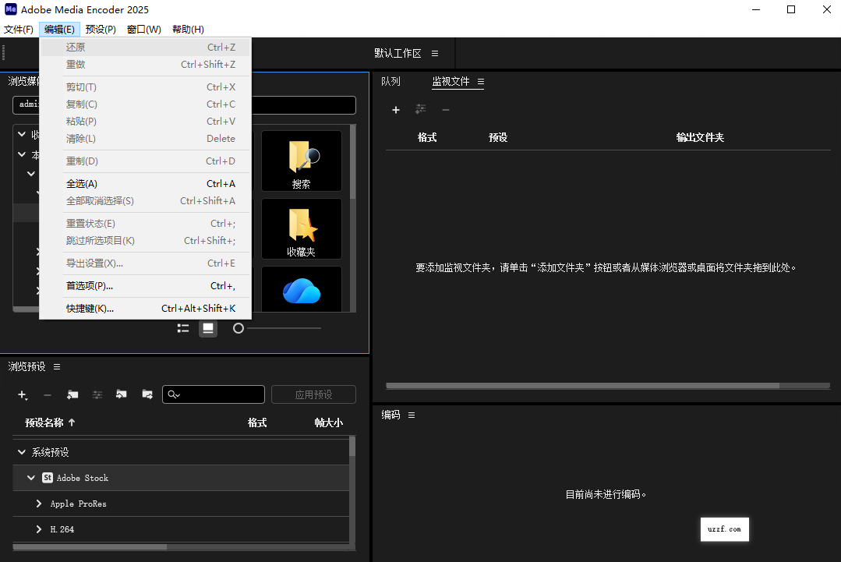Open the preset settings icon in 浏览预设 panel
This screenshot has width=841, height=562.
tap(97, 394)
